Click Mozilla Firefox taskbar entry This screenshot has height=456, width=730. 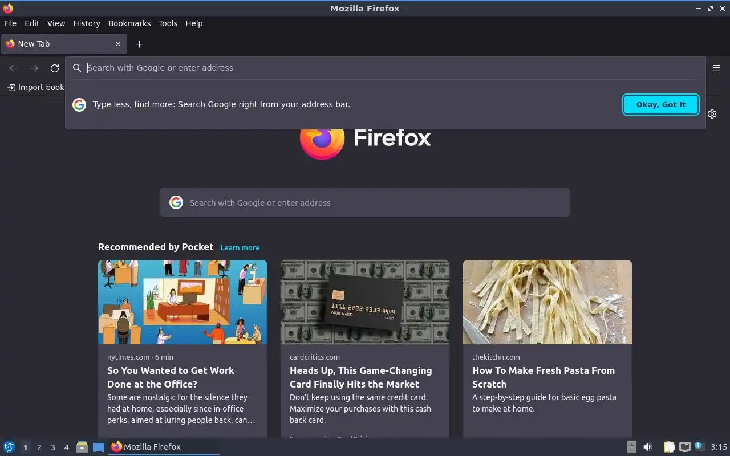pos(164,447)
